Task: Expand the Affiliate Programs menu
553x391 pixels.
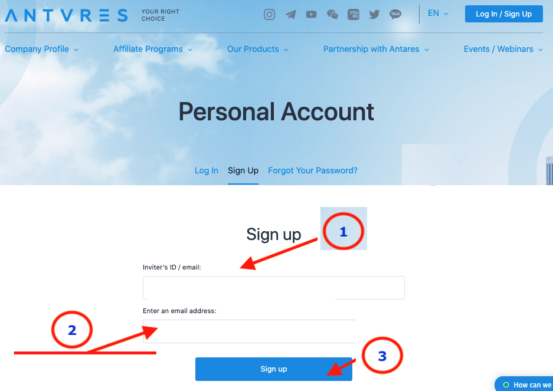Action: 153,49
